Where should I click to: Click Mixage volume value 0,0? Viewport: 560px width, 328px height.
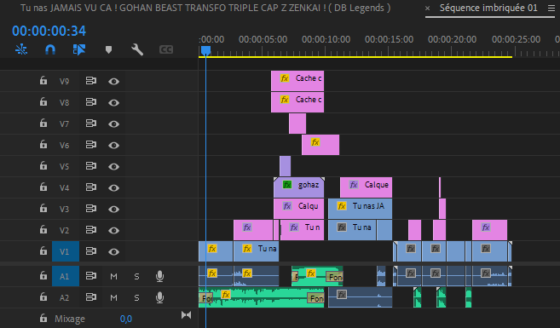pyautogui.click(x=125, y=319)
